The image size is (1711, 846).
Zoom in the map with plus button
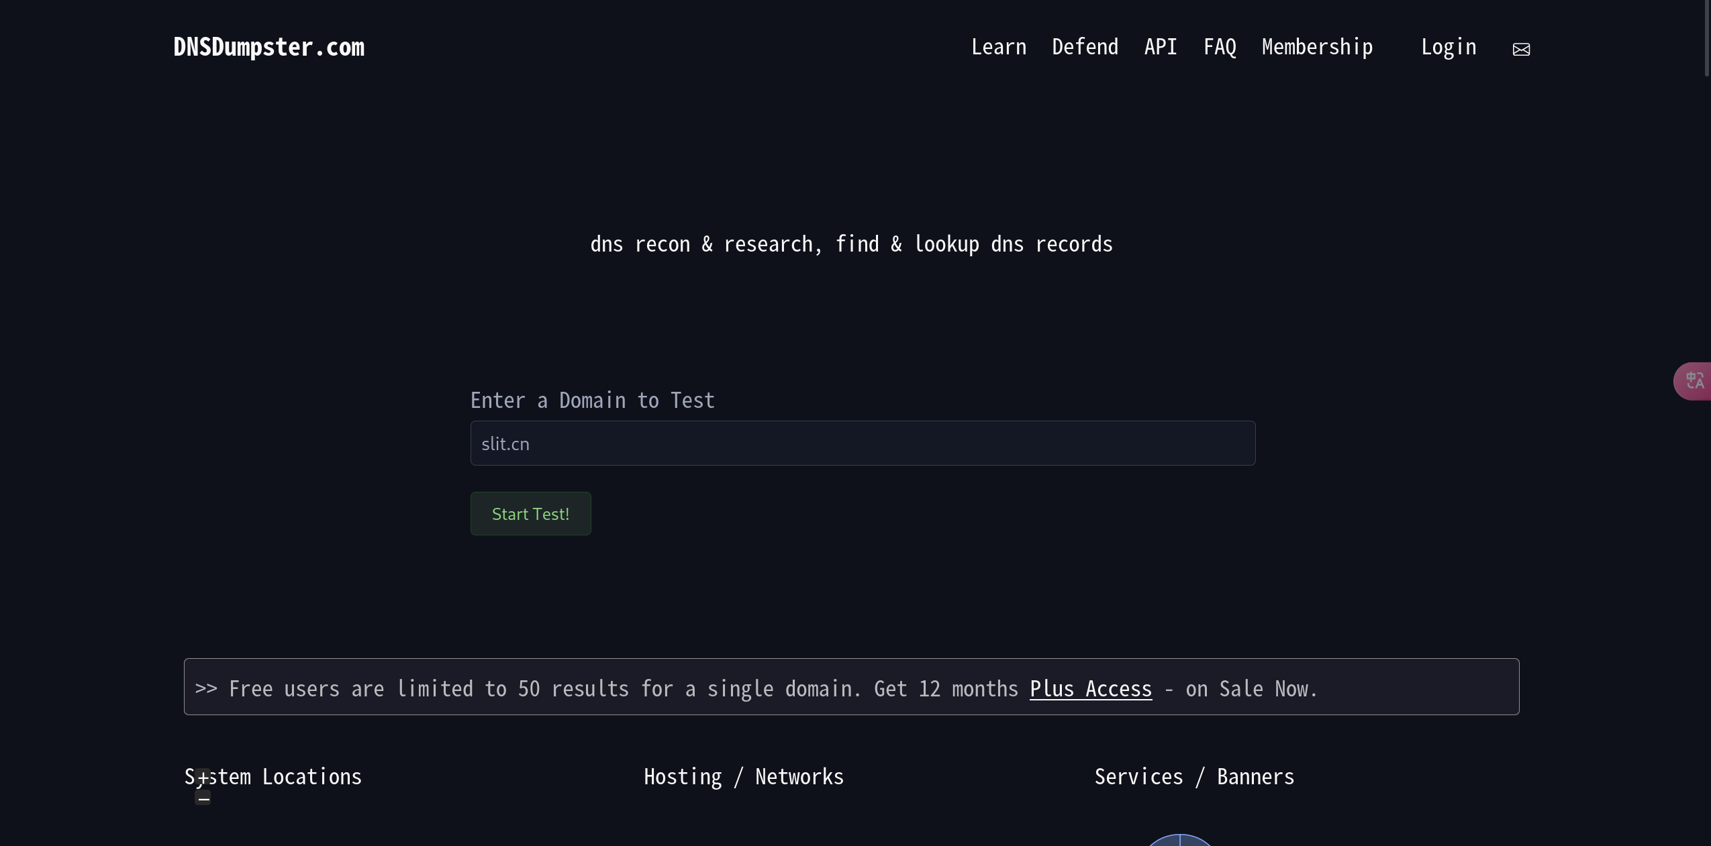click(203, 777)
